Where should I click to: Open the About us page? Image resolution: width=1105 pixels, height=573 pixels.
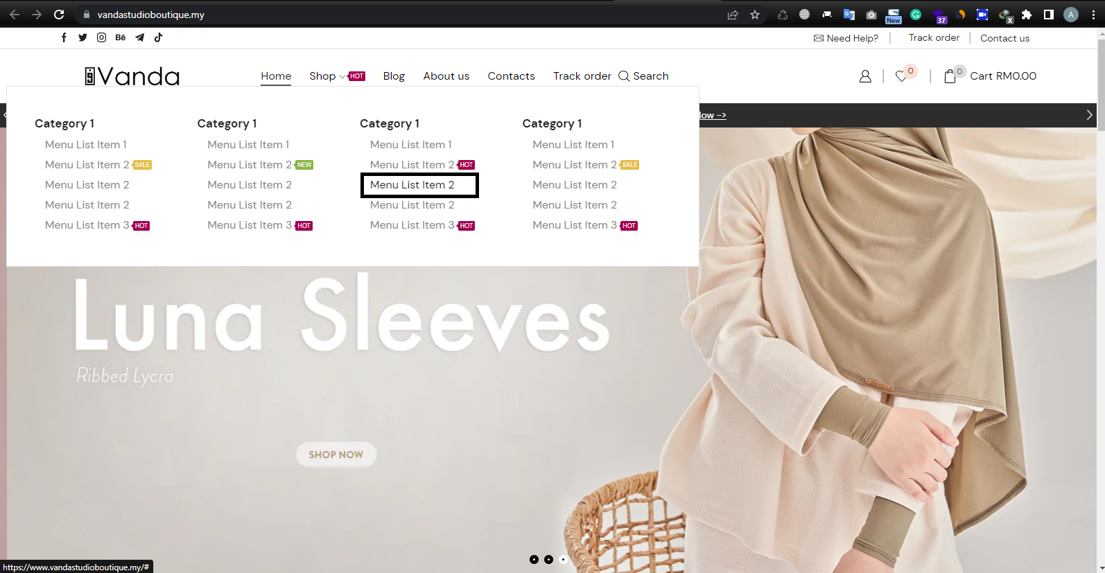coord(446,76)
